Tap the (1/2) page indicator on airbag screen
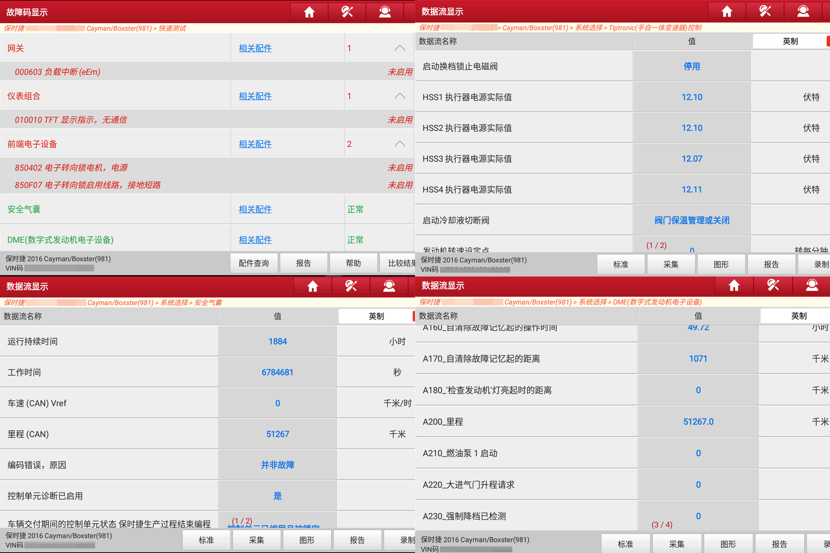The width and height of the screenshot is (830, 553). coord(243,521)
